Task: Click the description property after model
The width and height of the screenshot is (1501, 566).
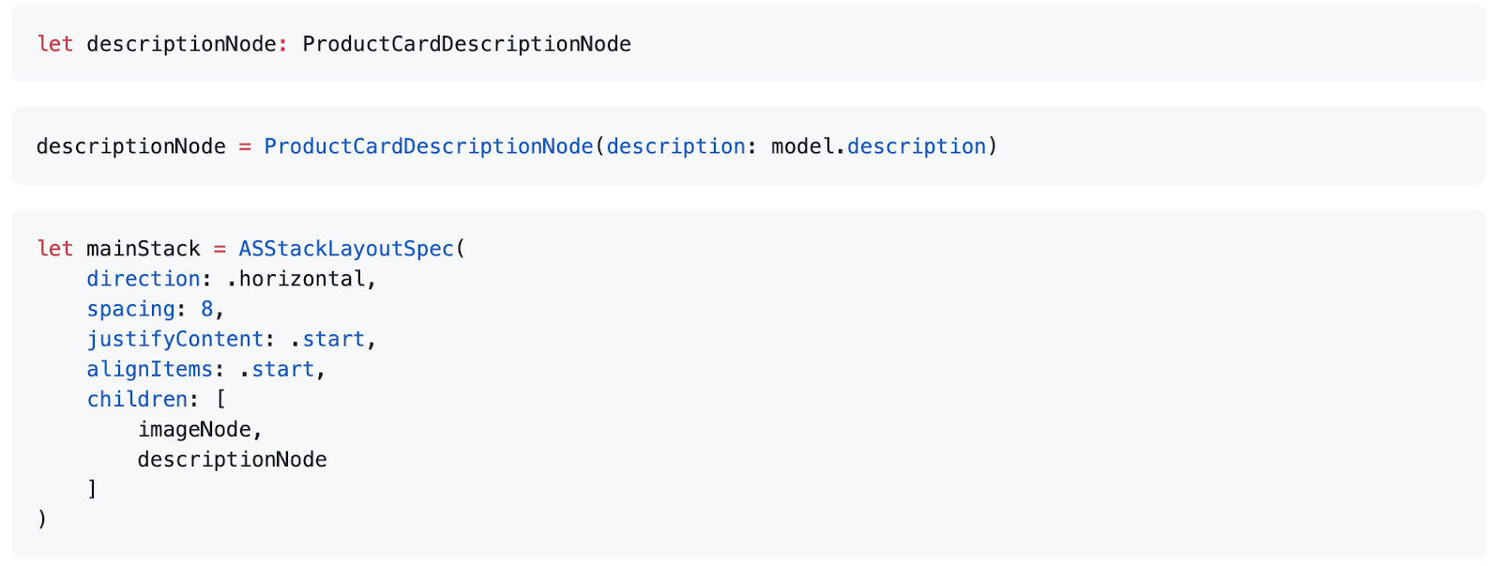Action: coord(916,146)
